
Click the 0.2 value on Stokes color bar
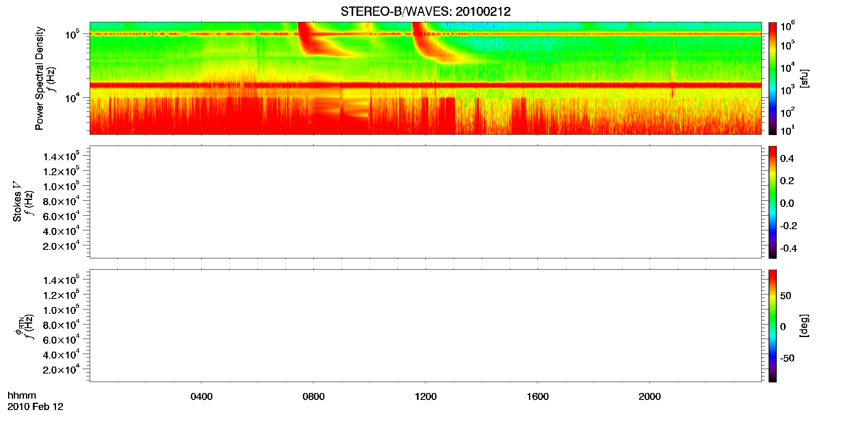tap(787, 181)
